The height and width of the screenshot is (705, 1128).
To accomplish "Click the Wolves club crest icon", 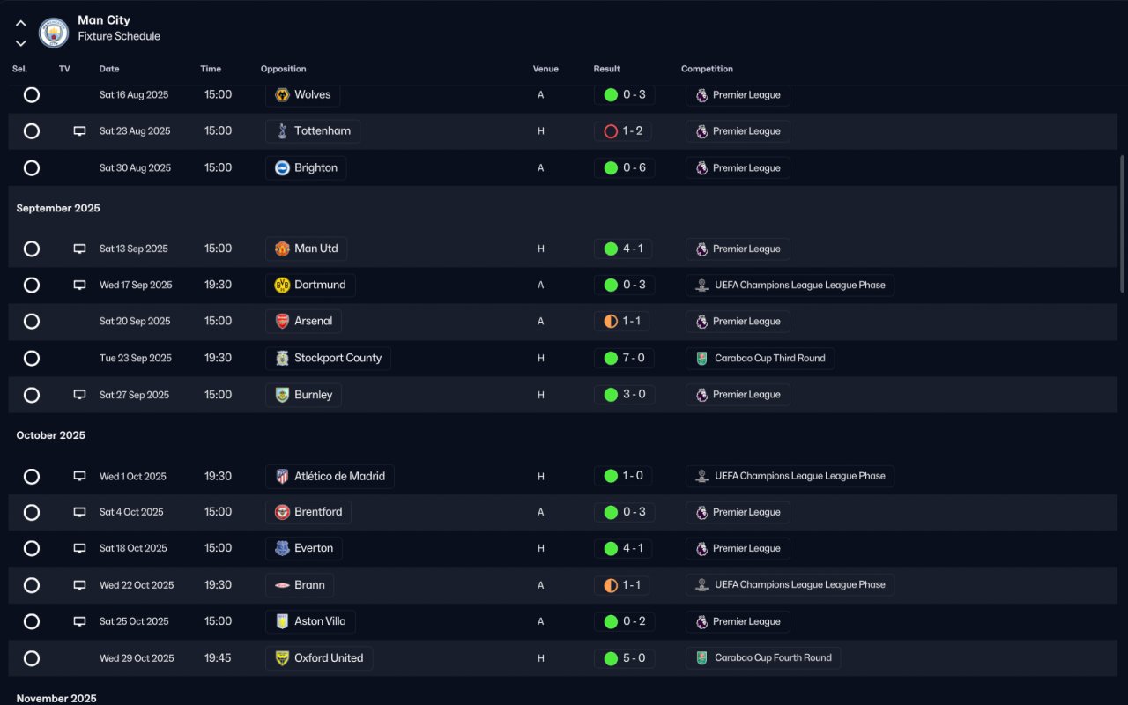I will tap(282, 95).
